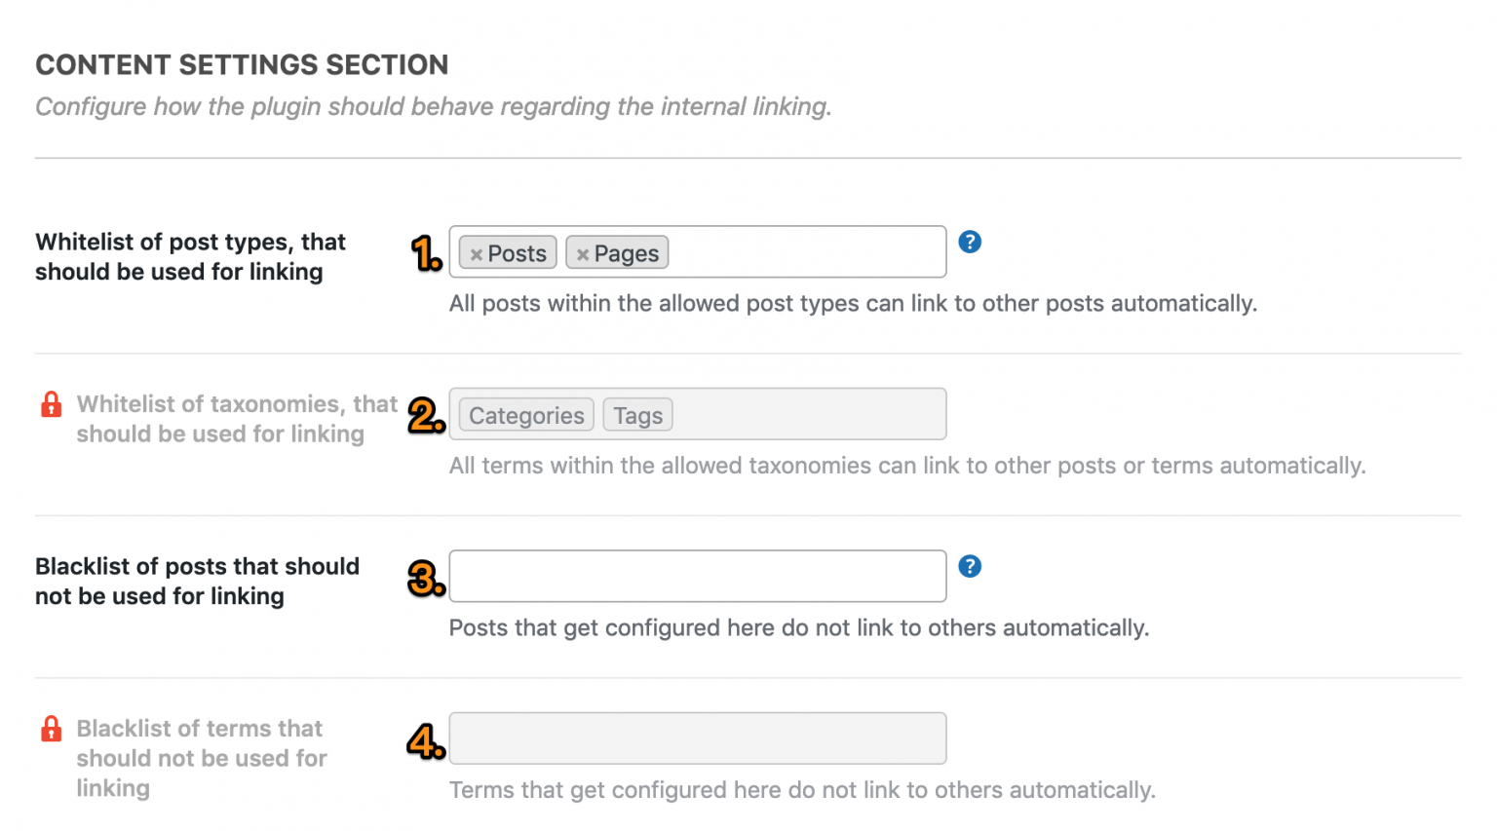Click the disabled Tags taxonomy chip
This screenshot has height=831, width=1497.
[638, 415]
